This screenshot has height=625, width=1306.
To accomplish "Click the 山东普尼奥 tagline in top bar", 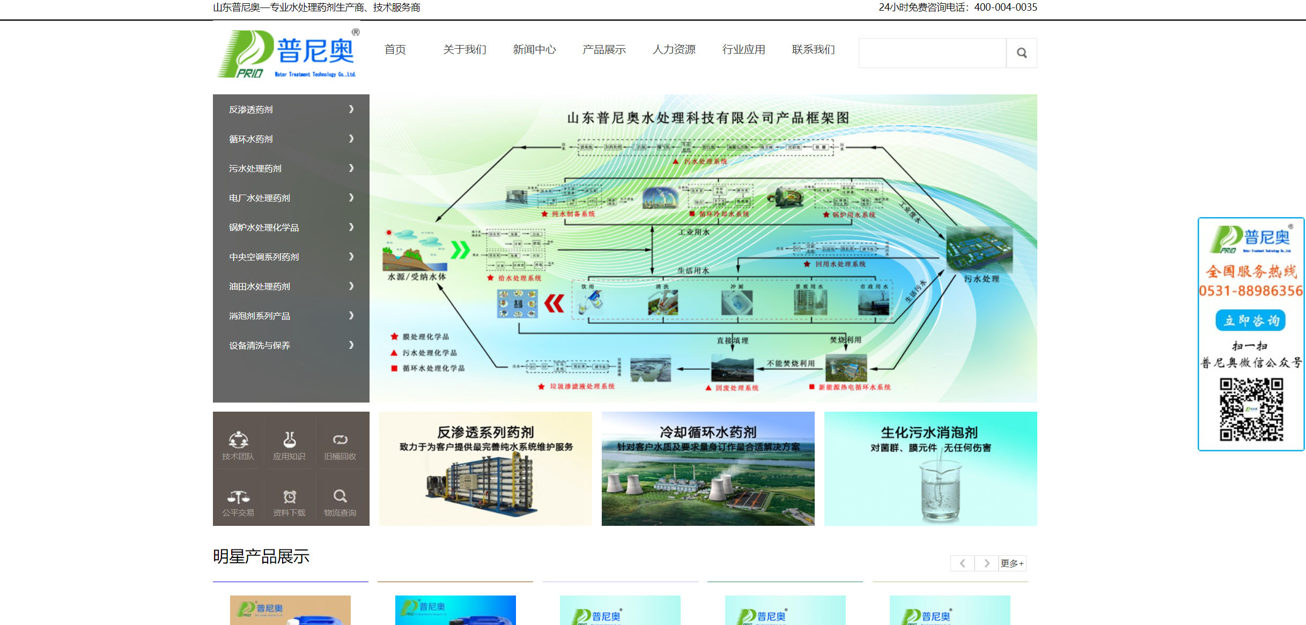I will (316, 8).
